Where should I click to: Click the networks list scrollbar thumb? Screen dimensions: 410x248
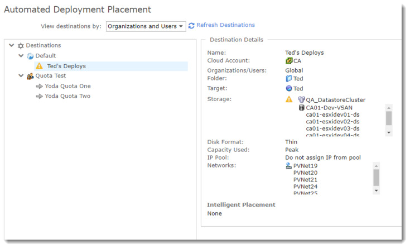tap(376, 178)
